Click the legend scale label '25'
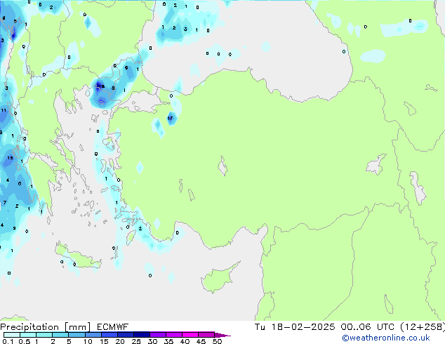445x344 pixels. tap(136, 341)
